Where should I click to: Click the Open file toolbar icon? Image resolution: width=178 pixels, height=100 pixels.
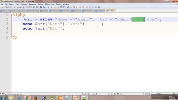point(4,7)
